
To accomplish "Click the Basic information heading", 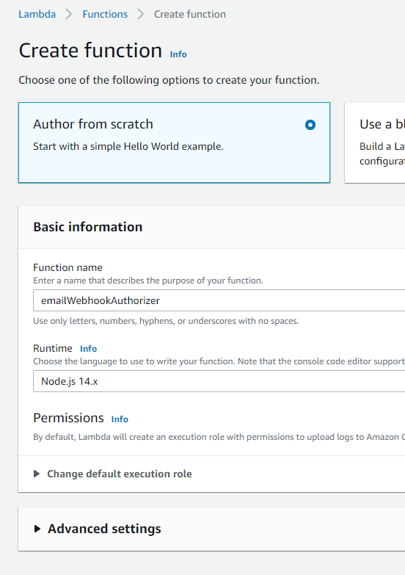I will [x=87, y=227].
